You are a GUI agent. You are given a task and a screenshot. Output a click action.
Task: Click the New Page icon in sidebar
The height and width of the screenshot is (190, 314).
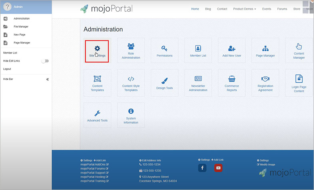(6, 35)
